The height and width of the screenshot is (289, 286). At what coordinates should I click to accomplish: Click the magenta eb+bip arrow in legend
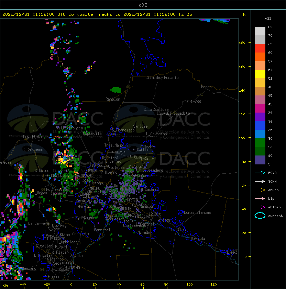[260, 207]
